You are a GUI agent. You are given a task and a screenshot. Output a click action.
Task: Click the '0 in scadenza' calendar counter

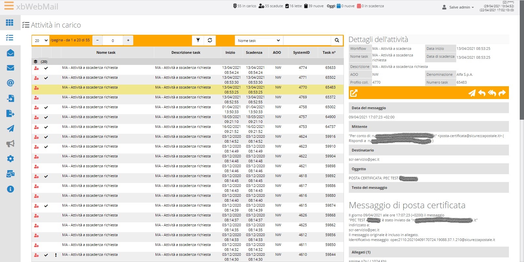point(370,6)
